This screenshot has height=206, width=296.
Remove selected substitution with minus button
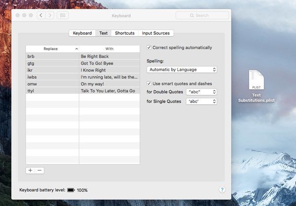point(39,171)
